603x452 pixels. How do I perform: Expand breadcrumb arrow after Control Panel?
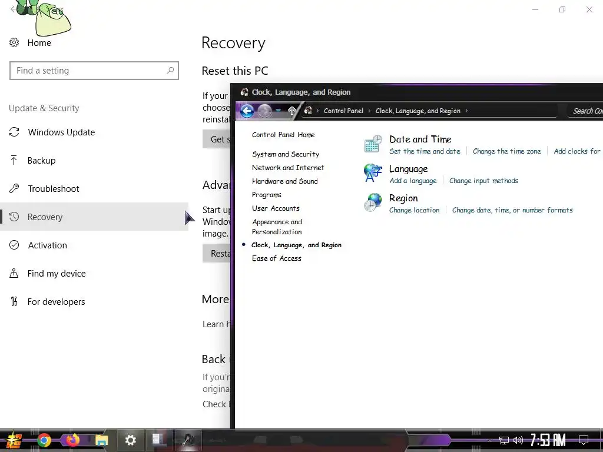pyautogui.click(x=369, y=111)
